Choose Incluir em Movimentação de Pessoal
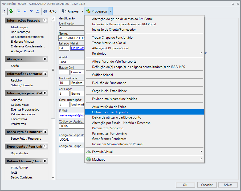This screenshot has width=241, height=191. [144, 144]
